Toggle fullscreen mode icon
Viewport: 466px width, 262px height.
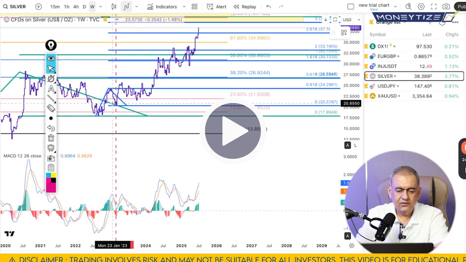434,6
